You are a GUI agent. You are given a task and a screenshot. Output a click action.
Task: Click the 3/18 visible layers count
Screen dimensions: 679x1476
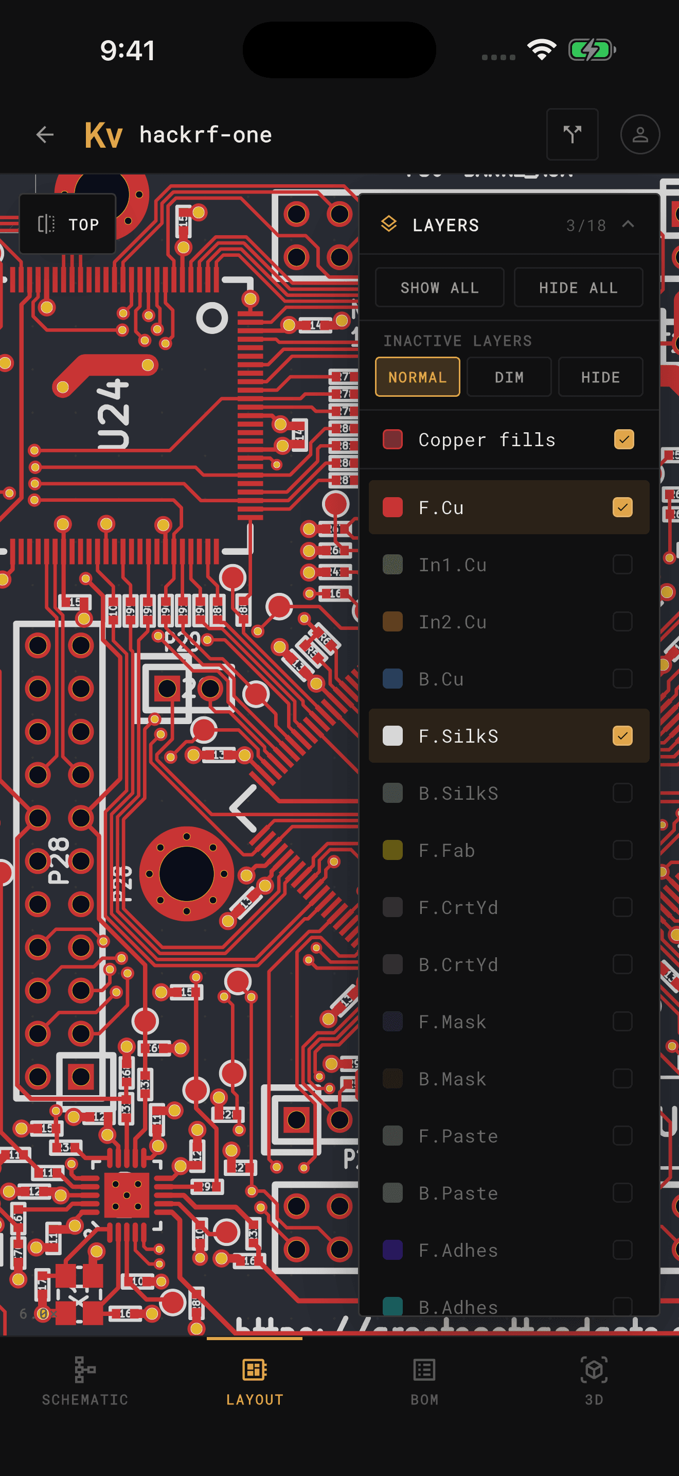click(586, 225)
